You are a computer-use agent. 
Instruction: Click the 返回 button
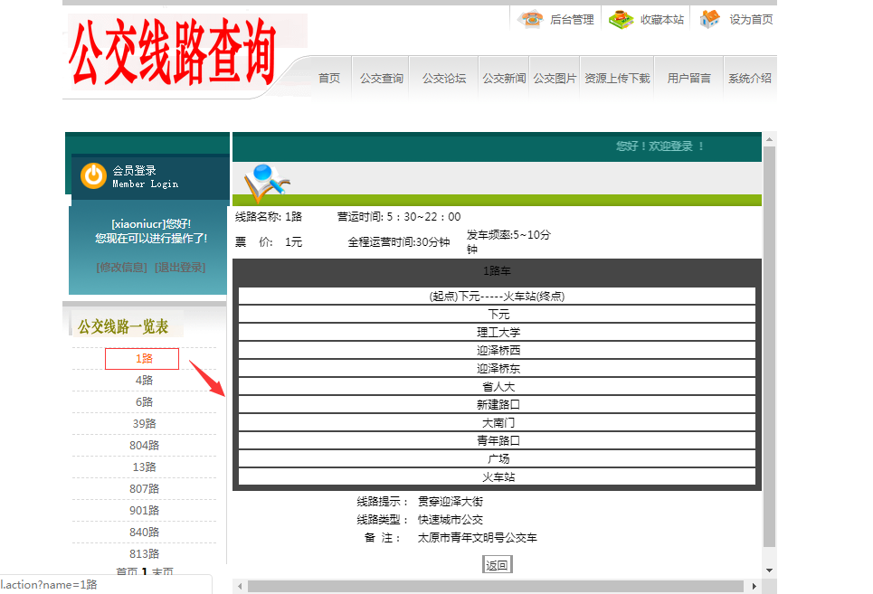click(497, 565)
